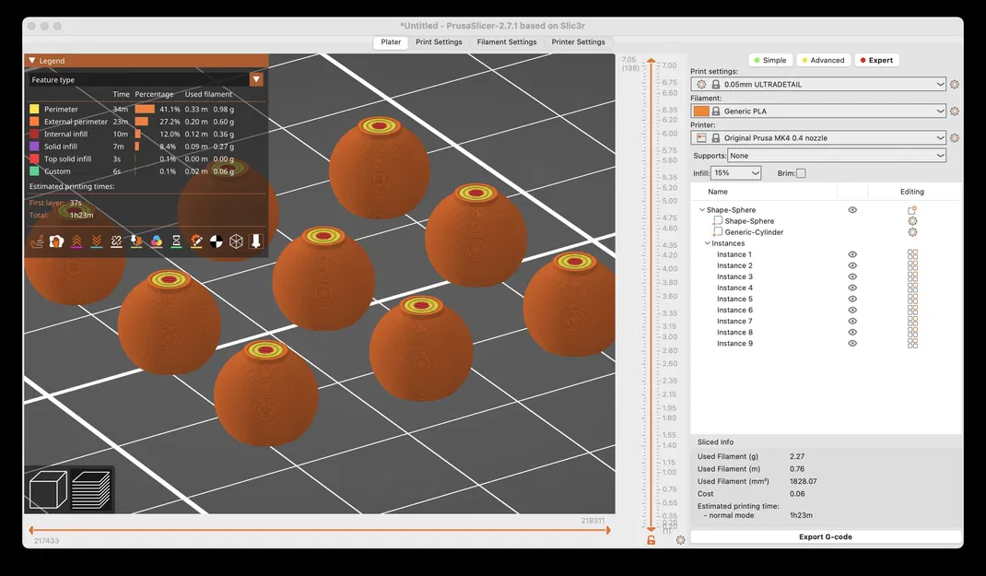Screen dimensions: 986x576
Task: Toggle visibility of Shape-Sphere object
Action: pyautogui.click(x=852, y=210)
